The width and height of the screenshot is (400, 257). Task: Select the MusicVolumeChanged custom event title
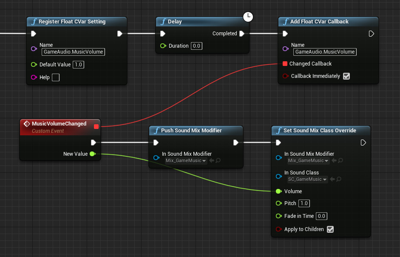[x=59, y=124]
